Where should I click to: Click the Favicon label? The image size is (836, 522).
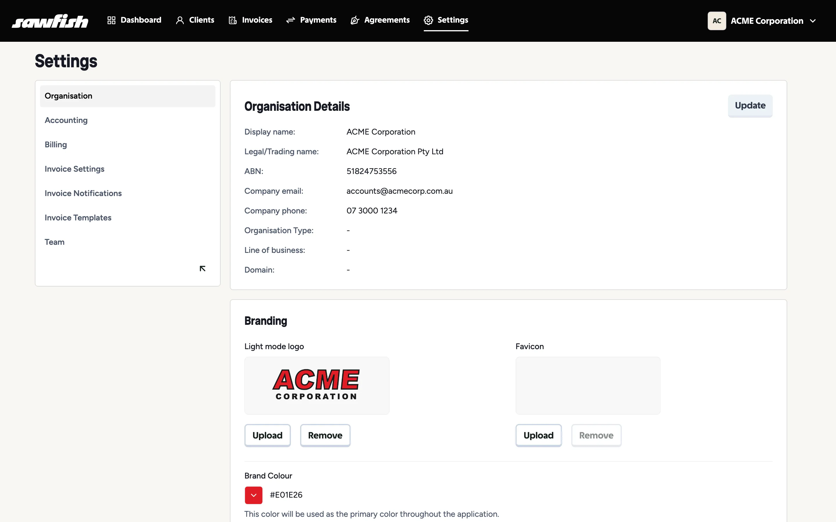coord(529,346)
